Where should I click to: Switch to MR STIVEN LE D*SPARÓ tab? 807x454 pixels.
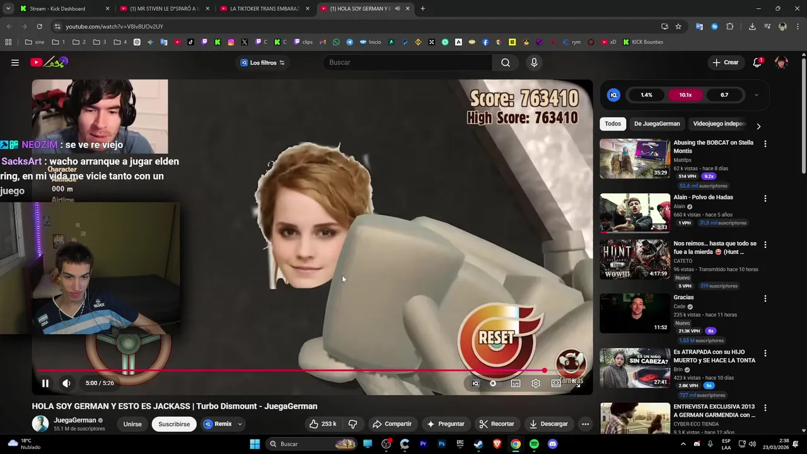click(x=164, y=9)
